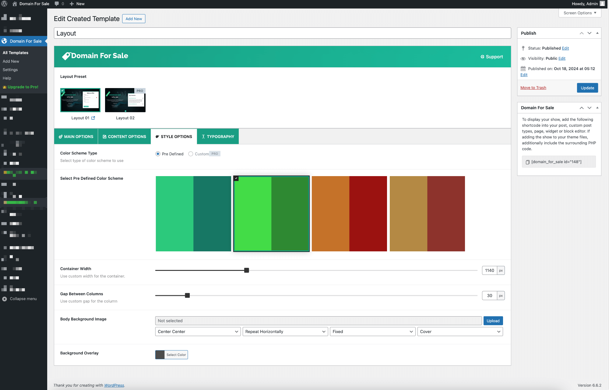Click the Layout title input field
This screenshot has height=390, width=609.
pyautogui.click(x=282, y=33)
